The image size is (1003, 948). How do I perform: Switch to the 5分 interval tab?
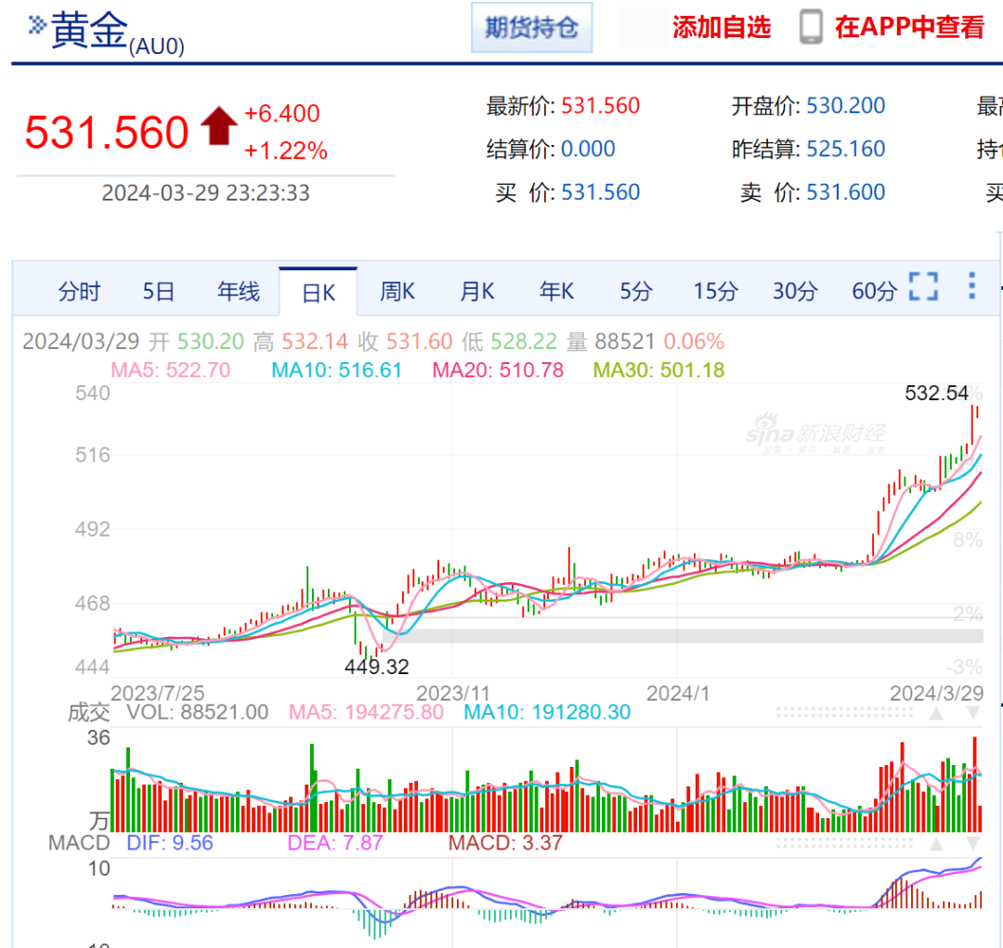point(636,292)
